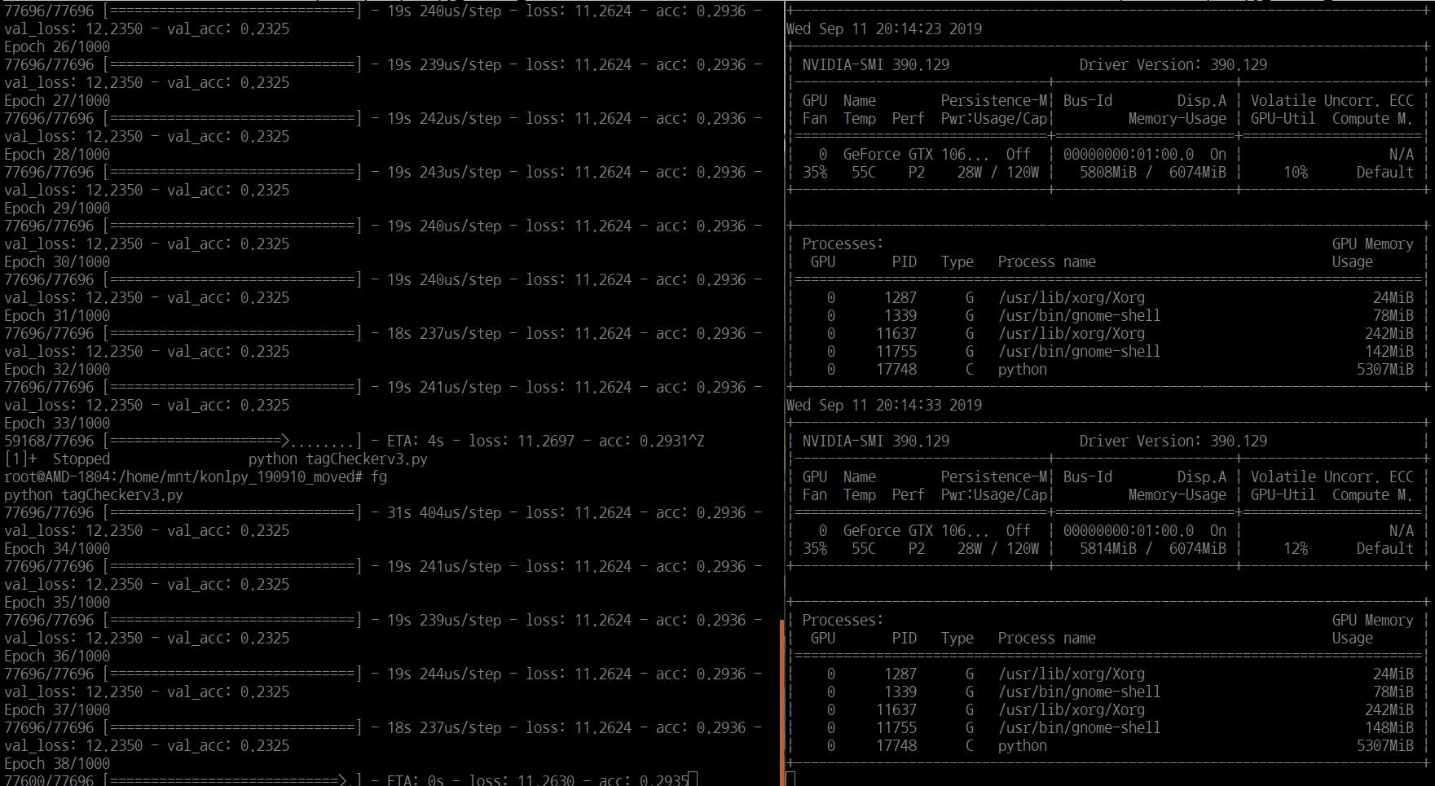
Task: Click the "Epoch 38/1000" line
Action: pyautogui.click(x=57, y=764)
